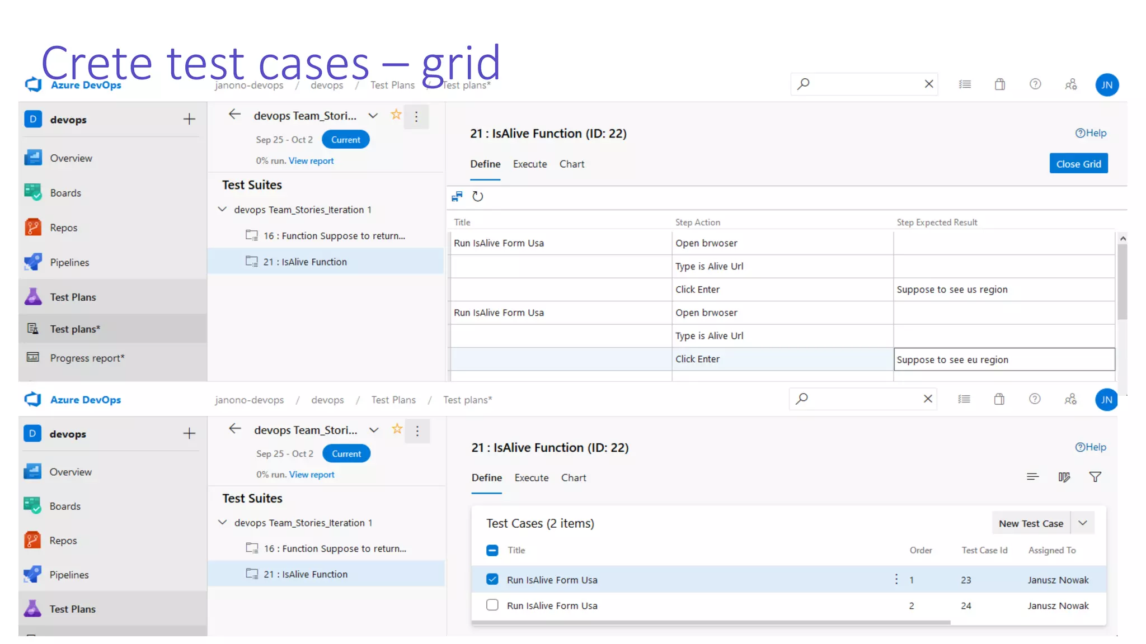Open marketplace shopping bag icon in top header
1146x644 pixels.
pyautogui.click(x=999, y=84)
